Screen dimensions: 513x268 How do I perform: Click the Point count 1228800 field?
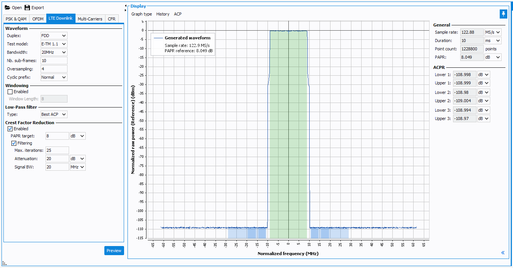point(472,49)
